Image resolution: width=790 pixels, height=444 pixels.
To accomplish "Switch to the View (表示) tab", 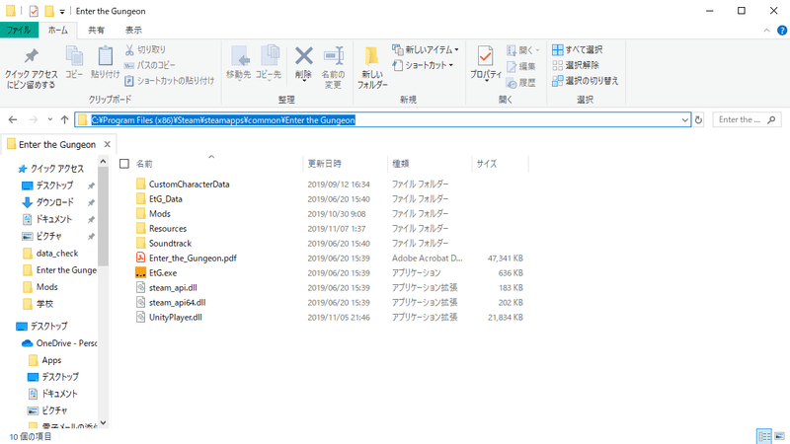I will [133, 31].
